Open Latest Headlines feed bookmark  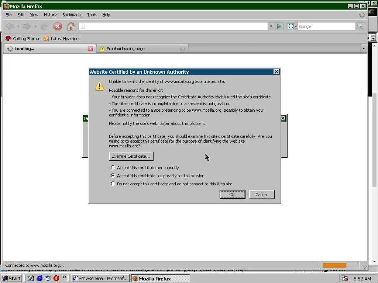click(x=62, y=38)
